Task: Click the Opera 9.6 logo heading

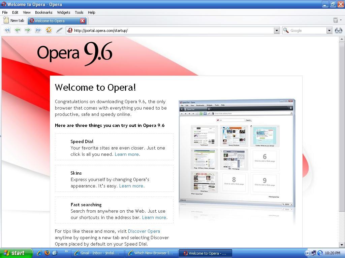Action: [x=75, y=53]
